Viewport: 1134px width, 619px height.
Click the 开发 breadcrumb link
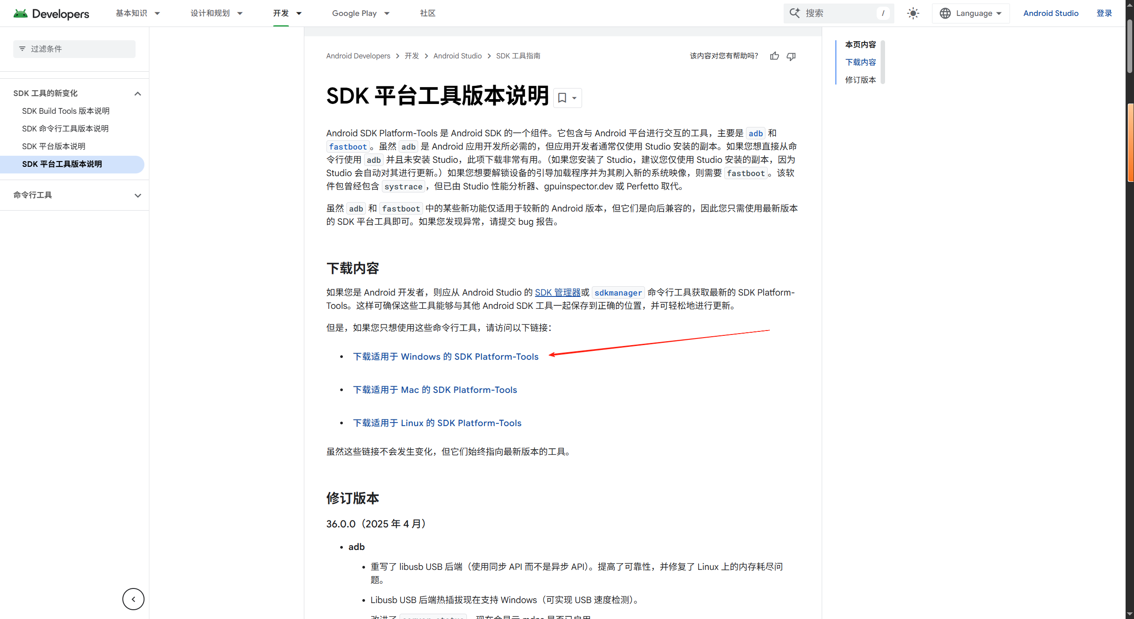pos(412,56)
